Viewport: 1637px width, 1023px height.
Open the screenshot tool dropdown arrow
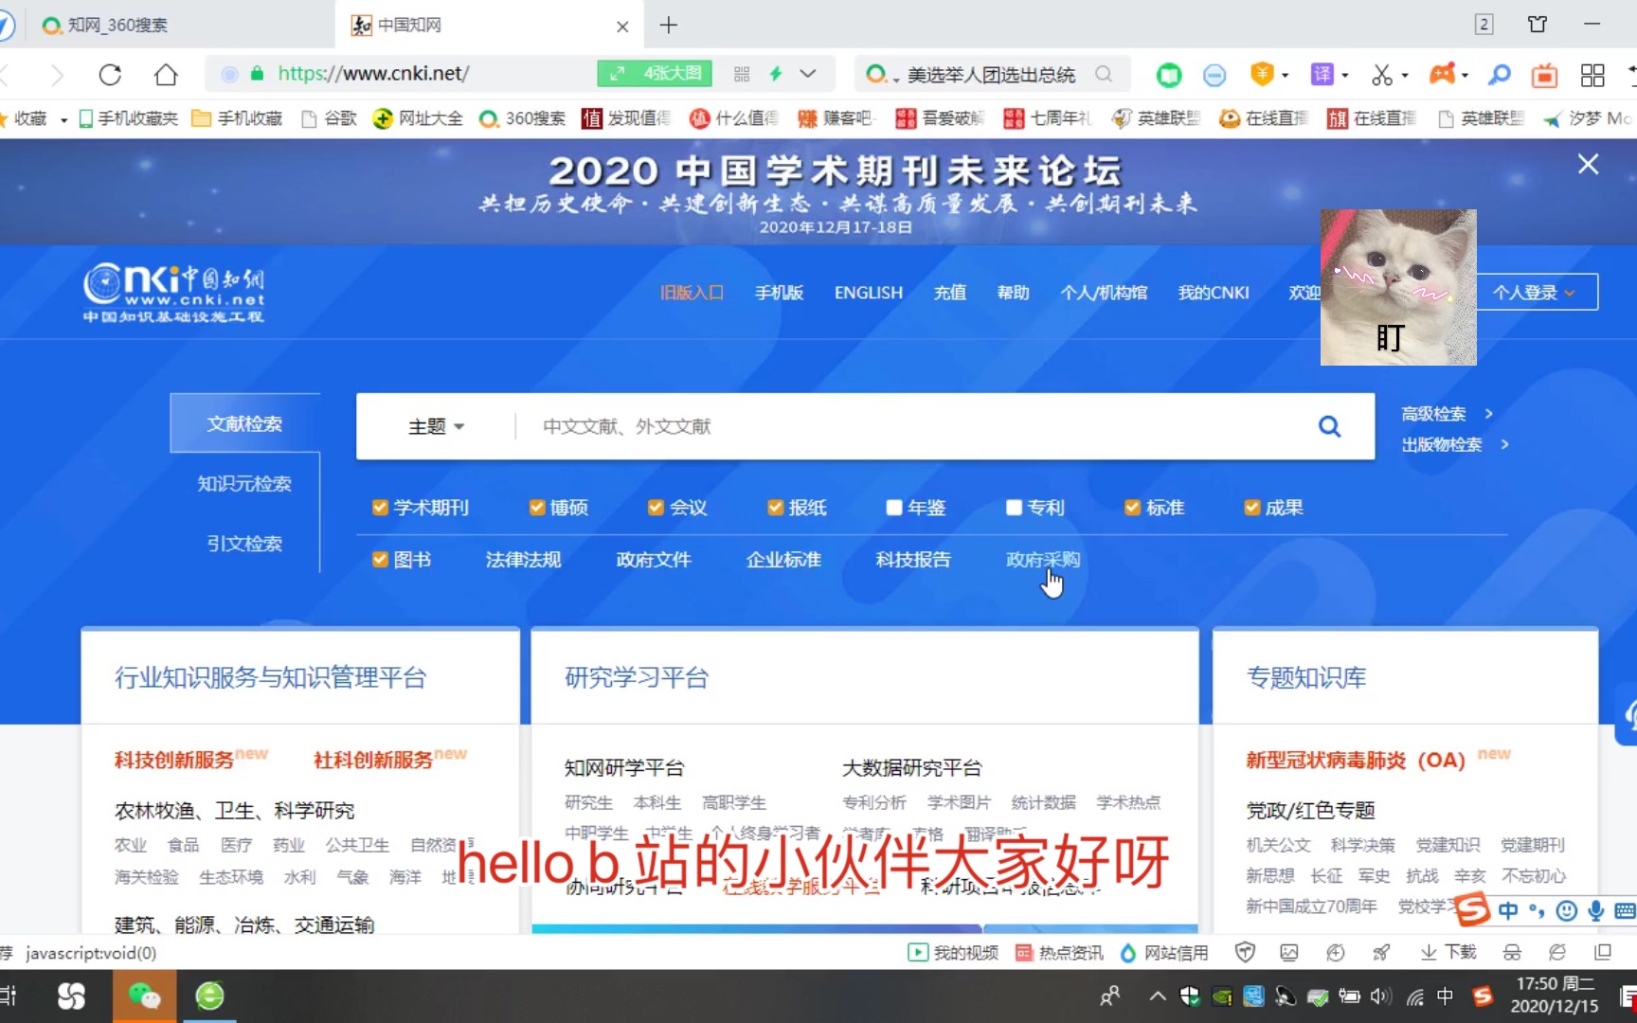[x=1405, y=75]
